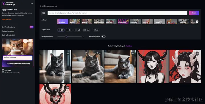This screenshot has height=104, width=205.
Task: Choose the DreamUp art style
Action: (x=63, y=21)
